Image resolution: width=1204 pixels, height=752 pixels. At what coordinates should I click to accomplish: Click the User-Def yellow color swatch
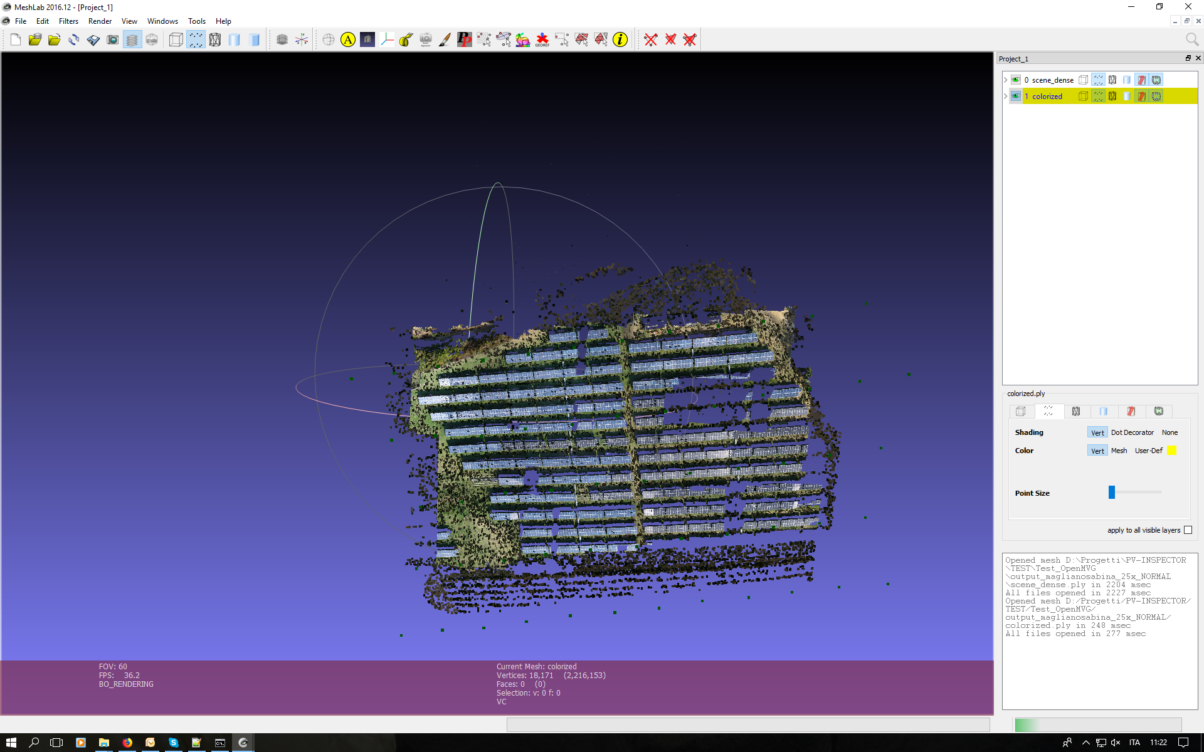coord(1171,451)
